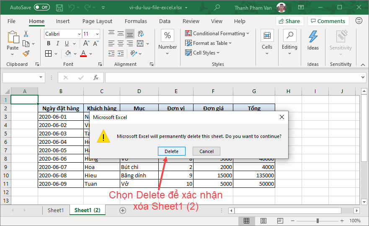
Task: Switch to the Sheet1 tab
Action: click(56, 210)
